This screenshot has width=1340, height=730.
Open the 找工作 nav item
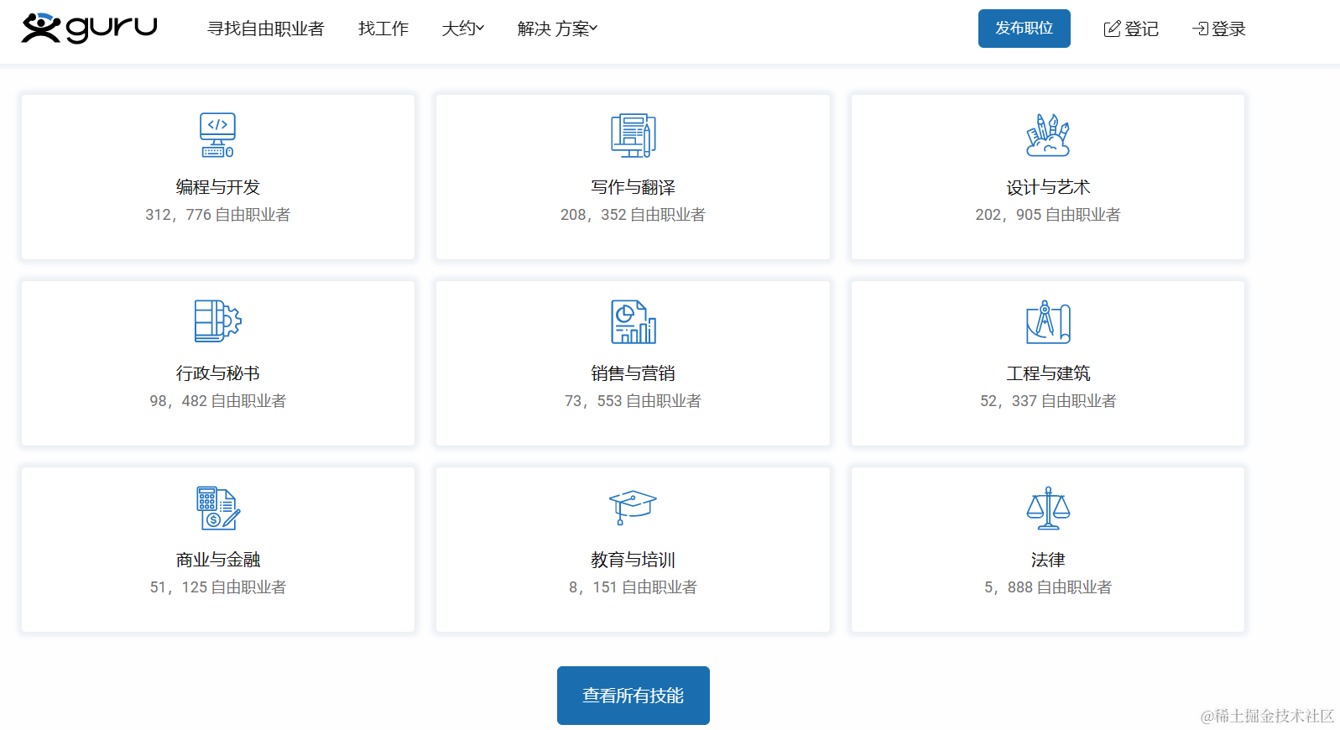pos(383,29)
